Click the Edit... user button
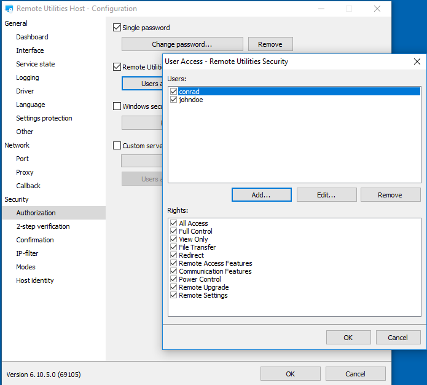This screenshot has height=385, width=427. (326, 195)
